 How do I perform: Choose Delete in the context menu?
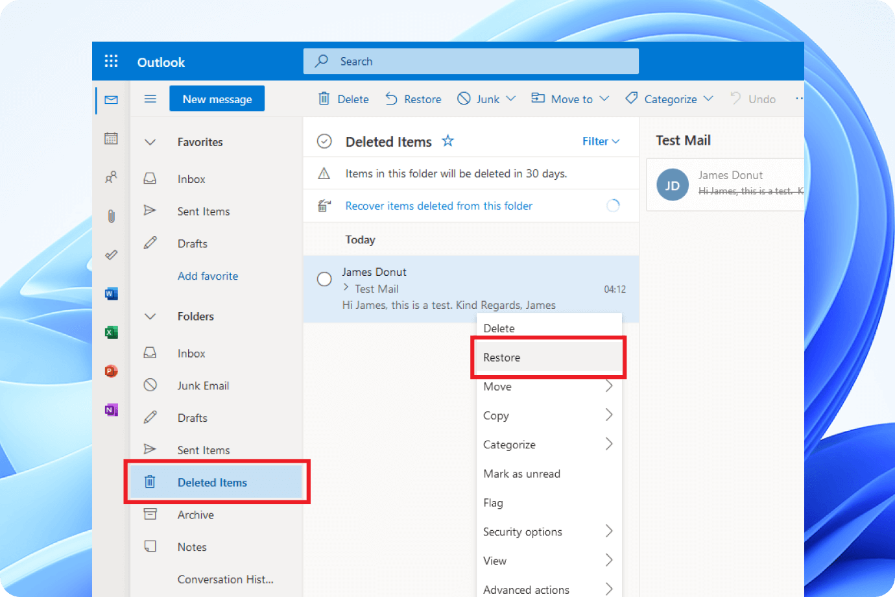point(549,328)
